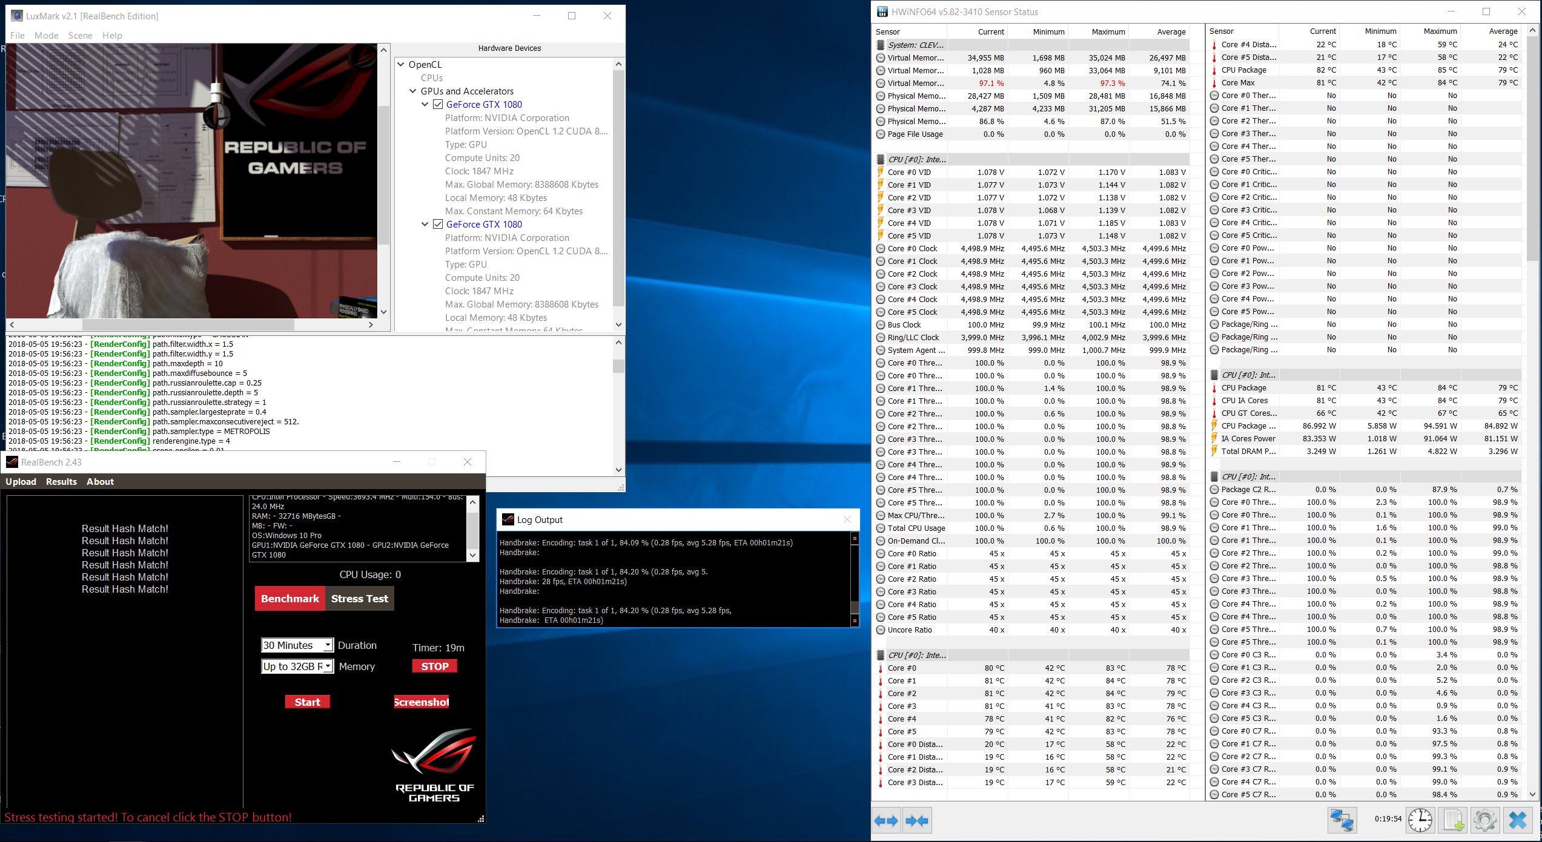Click the expand sensor layout arrows button in HWiNFO
The height and width of the screenshot is (842, 1542).
886,820
